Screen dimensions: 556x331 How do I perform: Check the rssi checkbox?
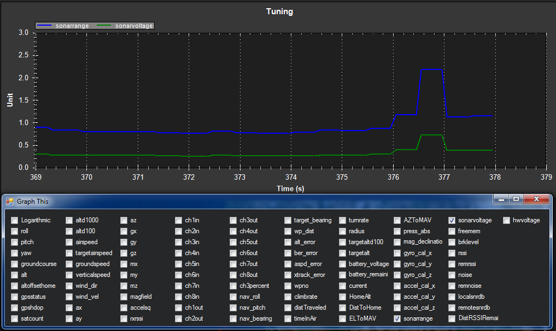pyautogui.click(x=452, y=253)
